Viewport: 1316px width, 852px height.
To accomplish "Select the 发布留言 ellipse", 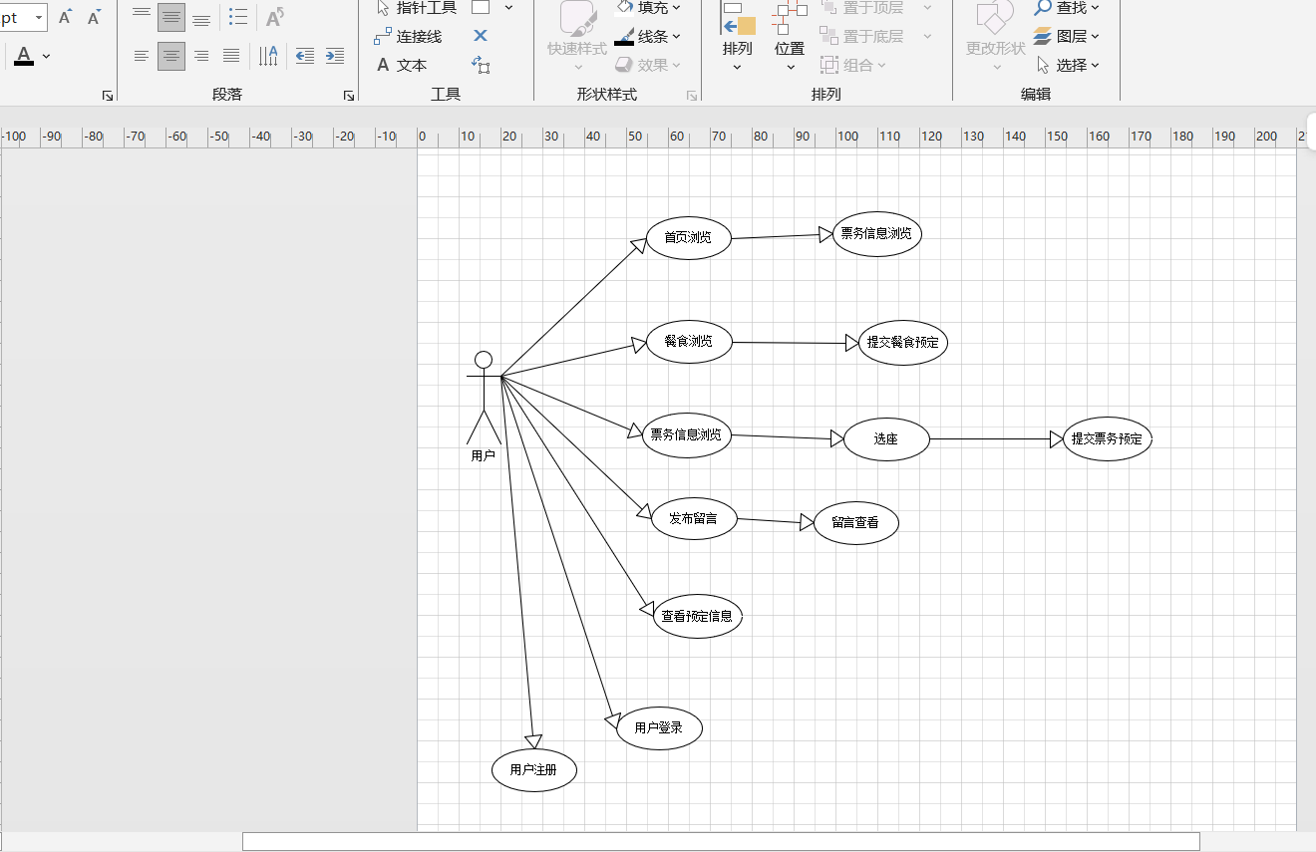I will pos(694,519).
